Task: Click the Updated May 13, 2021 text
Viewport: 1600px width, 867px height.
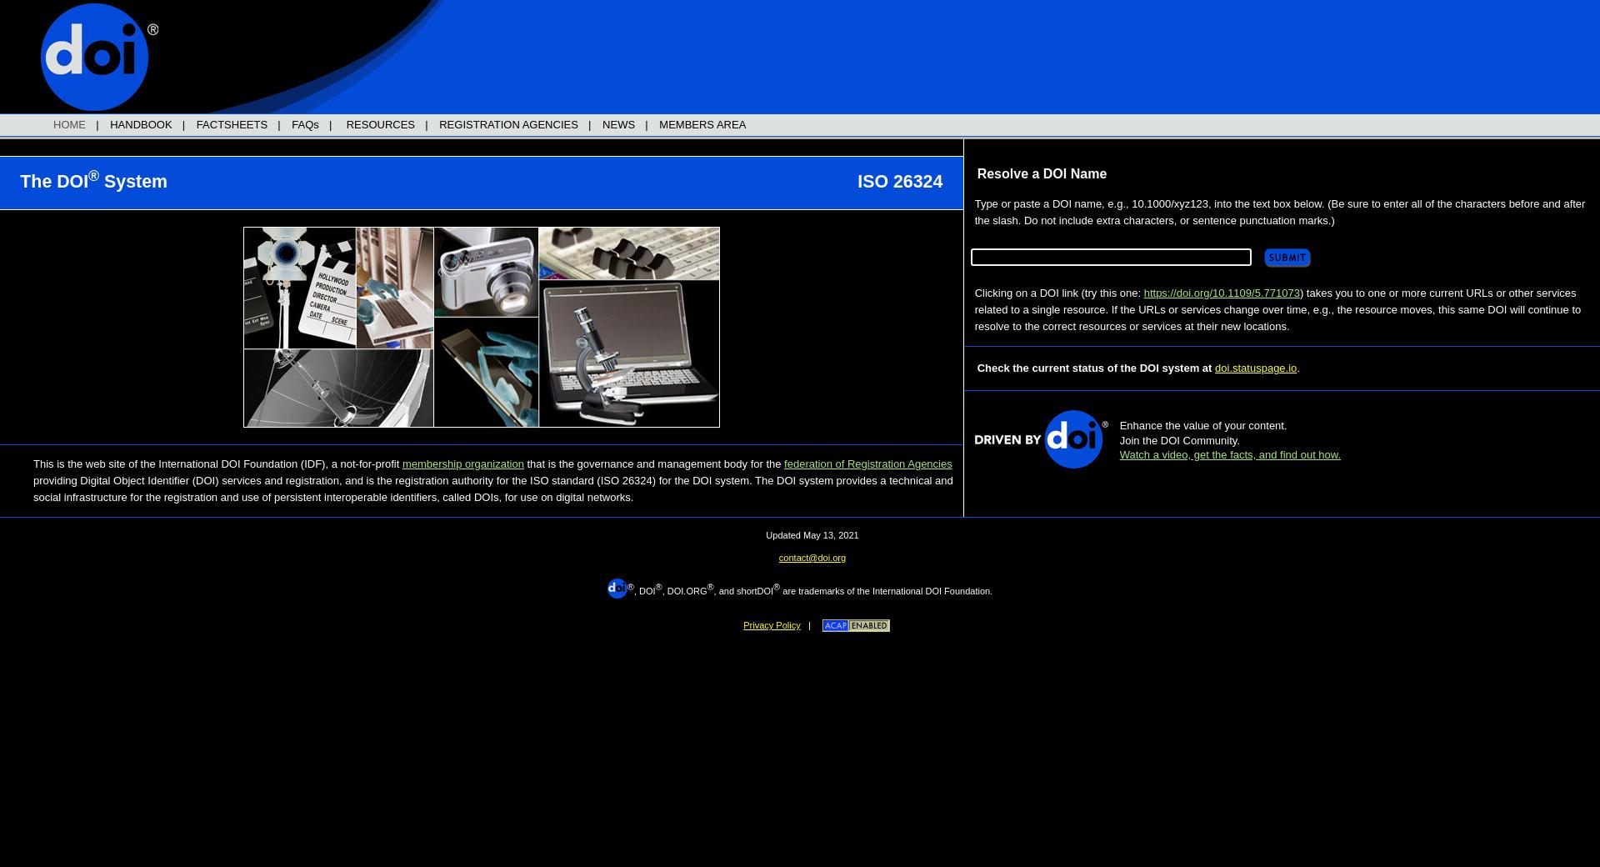Action: pos(812,535)
